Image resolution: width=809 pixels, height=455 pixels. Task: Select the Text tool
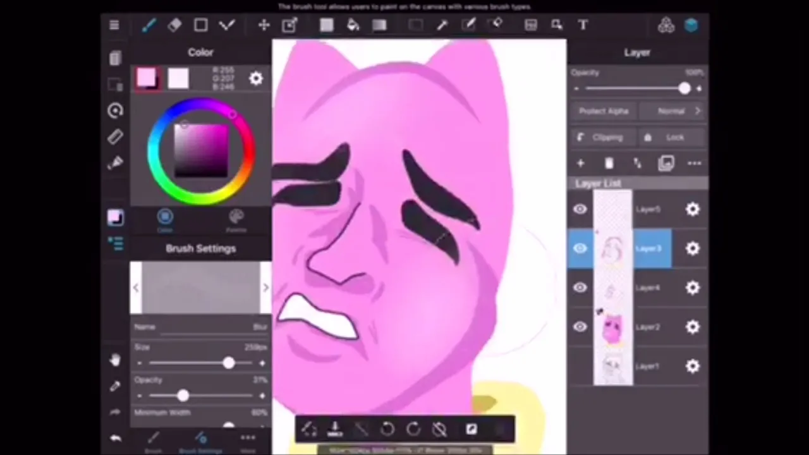583,25
